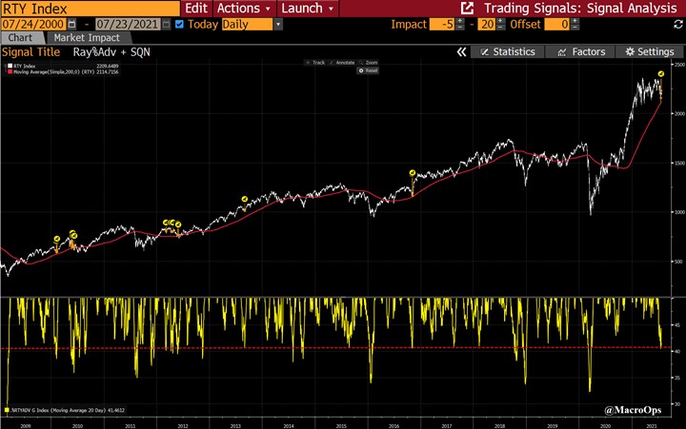Toggle the Today checkbox
The image size is (686, 429).
pos(180,24)
